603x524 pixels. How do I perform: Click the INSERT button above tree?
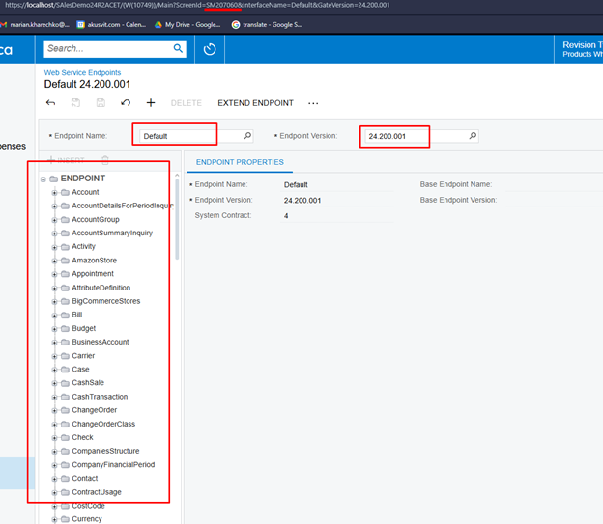(66, 160)
